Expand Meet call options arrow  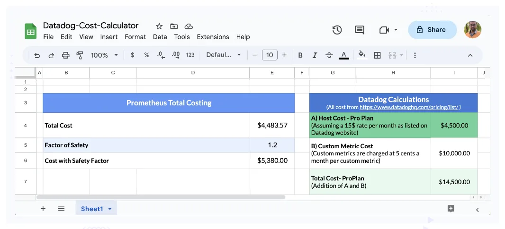[x=396, y=30]
